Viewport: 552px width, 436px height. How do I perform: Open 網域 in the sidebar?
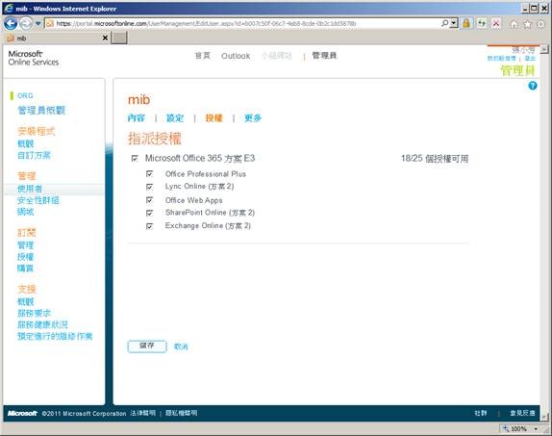(x=25, y=212)
